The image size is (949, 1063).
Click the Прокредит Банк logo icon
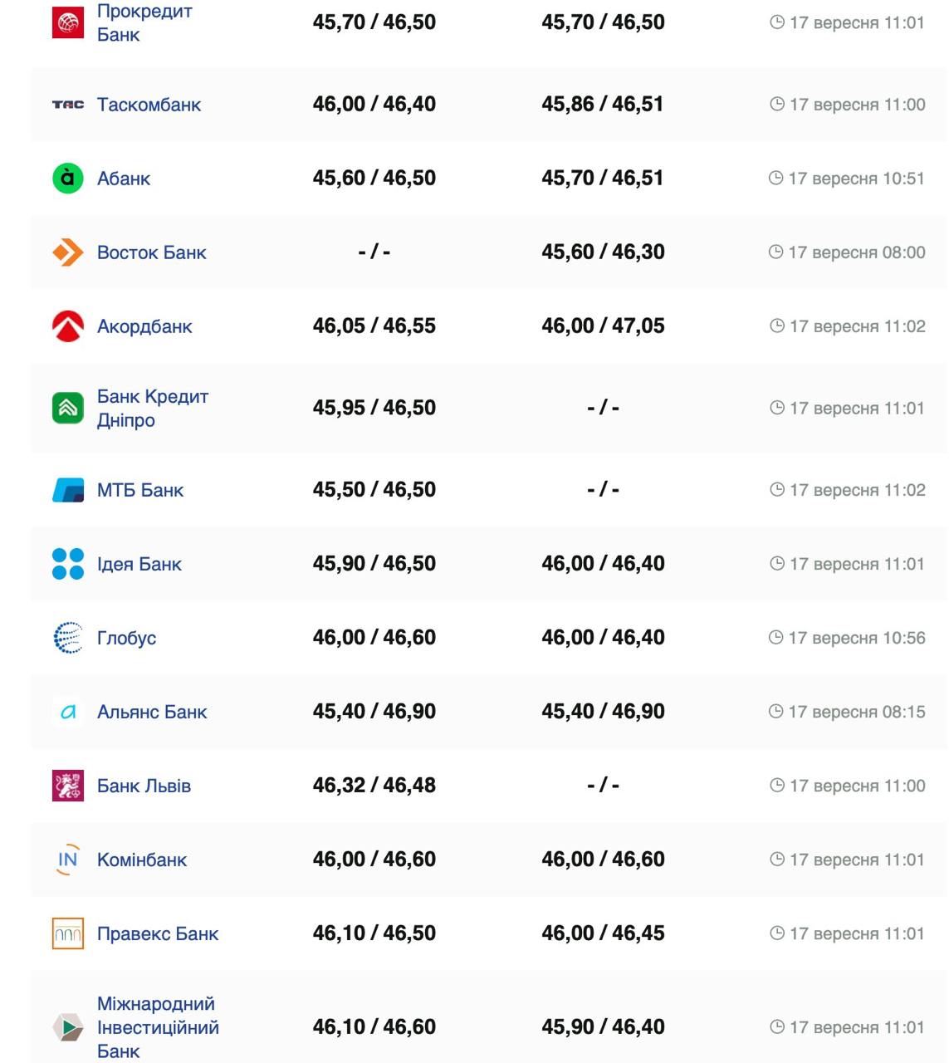tap(67, 22)
